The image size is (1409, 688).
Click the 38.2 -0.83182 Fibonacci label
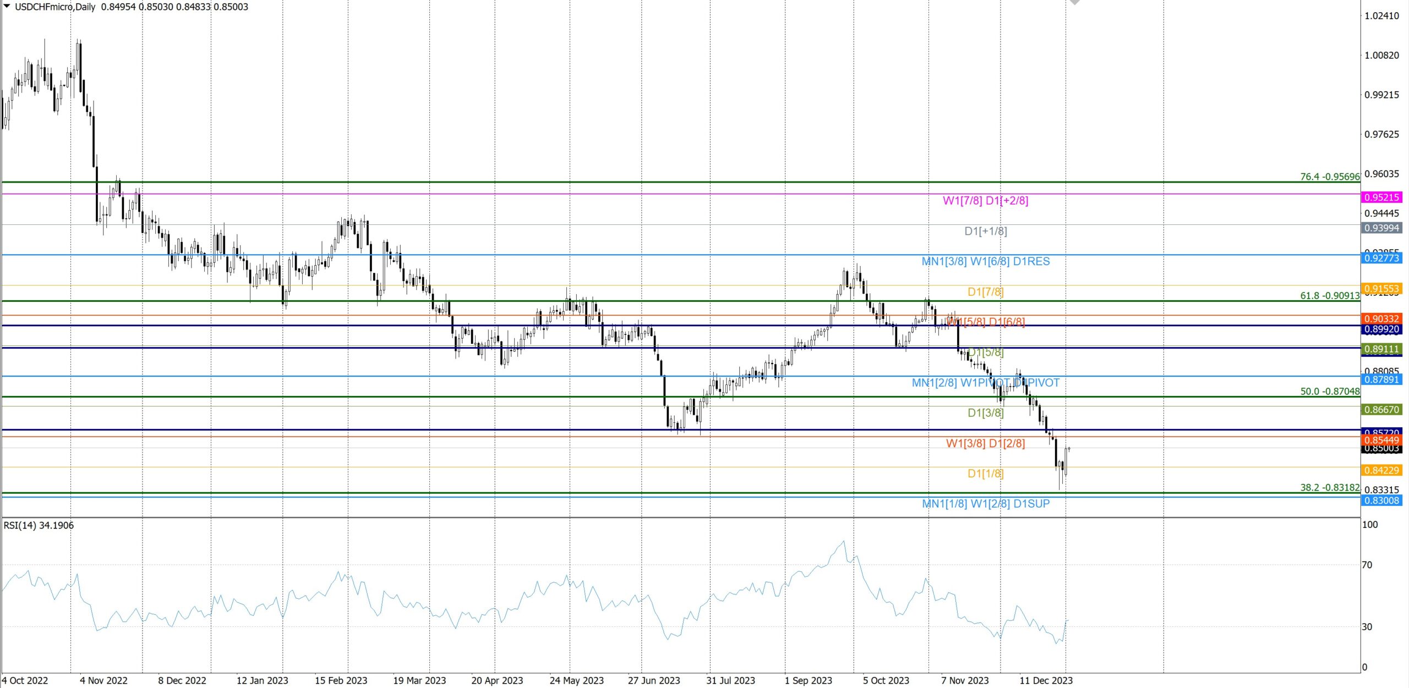pos(1329,487)
